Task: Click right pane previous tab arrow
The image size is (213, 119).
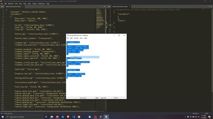Action: pos(108,7)
